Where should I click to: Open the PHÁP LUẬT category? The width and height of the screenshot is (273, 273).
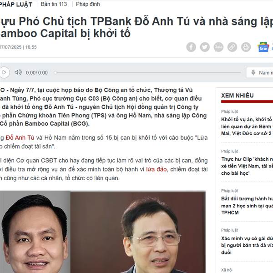point(16,5)
